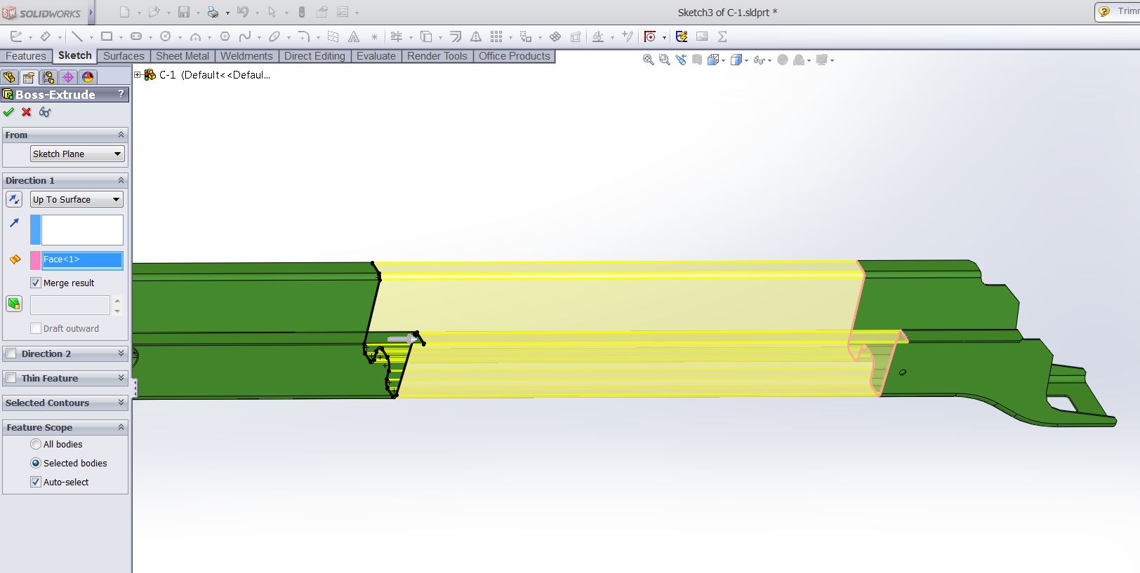Click the Zoom to Fit magnifier icon
The image size is (1140, 573).
[648, 60]
